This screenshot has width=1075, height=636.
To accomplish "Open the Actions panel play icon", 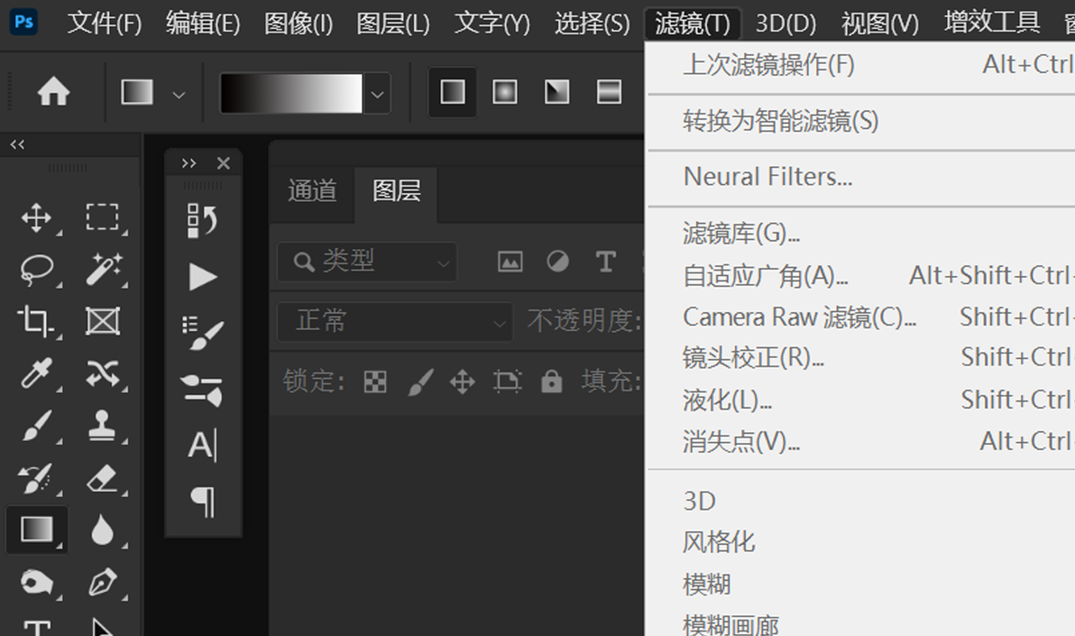I will (203, 276).
